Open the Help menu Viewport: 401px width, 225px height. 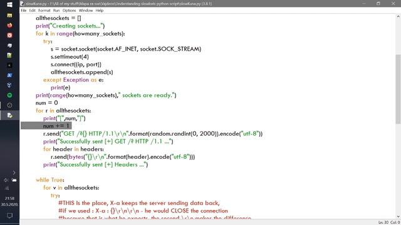point(100,11)
